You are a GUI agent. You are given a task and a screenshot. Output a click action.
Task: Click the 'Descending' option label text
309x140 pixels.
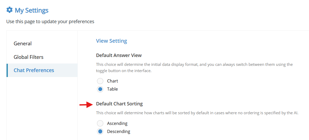point(119,131)
